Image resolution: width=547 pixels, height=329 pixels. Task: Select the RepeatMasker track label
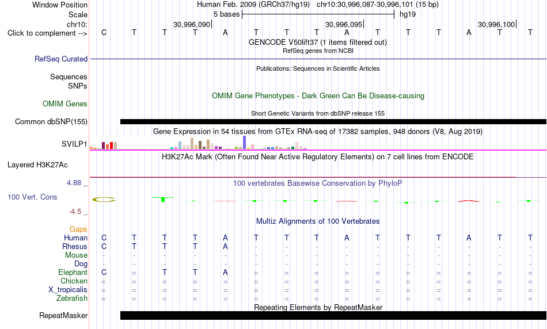pyautogui.click(x=63, y=315)
